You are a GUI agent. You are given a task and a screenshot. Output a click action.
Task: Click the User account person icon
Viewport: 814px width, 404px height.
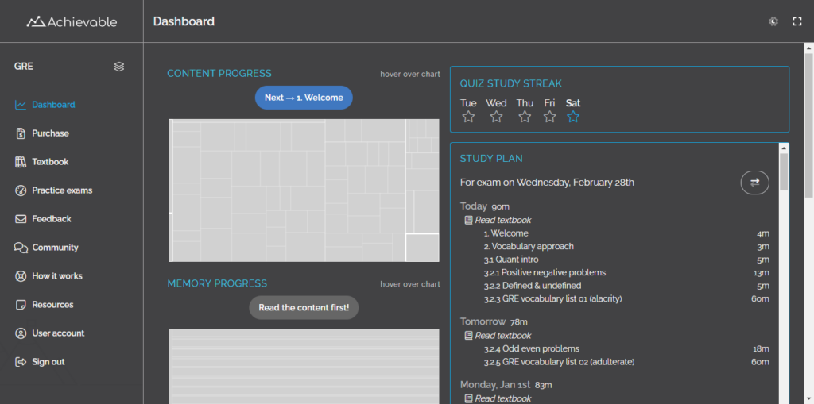coord(20,333)
